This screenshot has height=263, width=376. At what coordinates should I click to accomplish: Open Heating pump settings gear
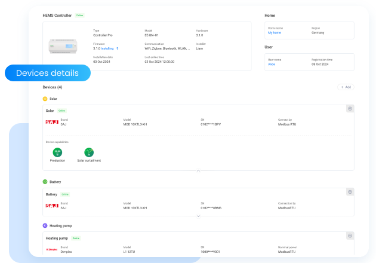(350, 236)
